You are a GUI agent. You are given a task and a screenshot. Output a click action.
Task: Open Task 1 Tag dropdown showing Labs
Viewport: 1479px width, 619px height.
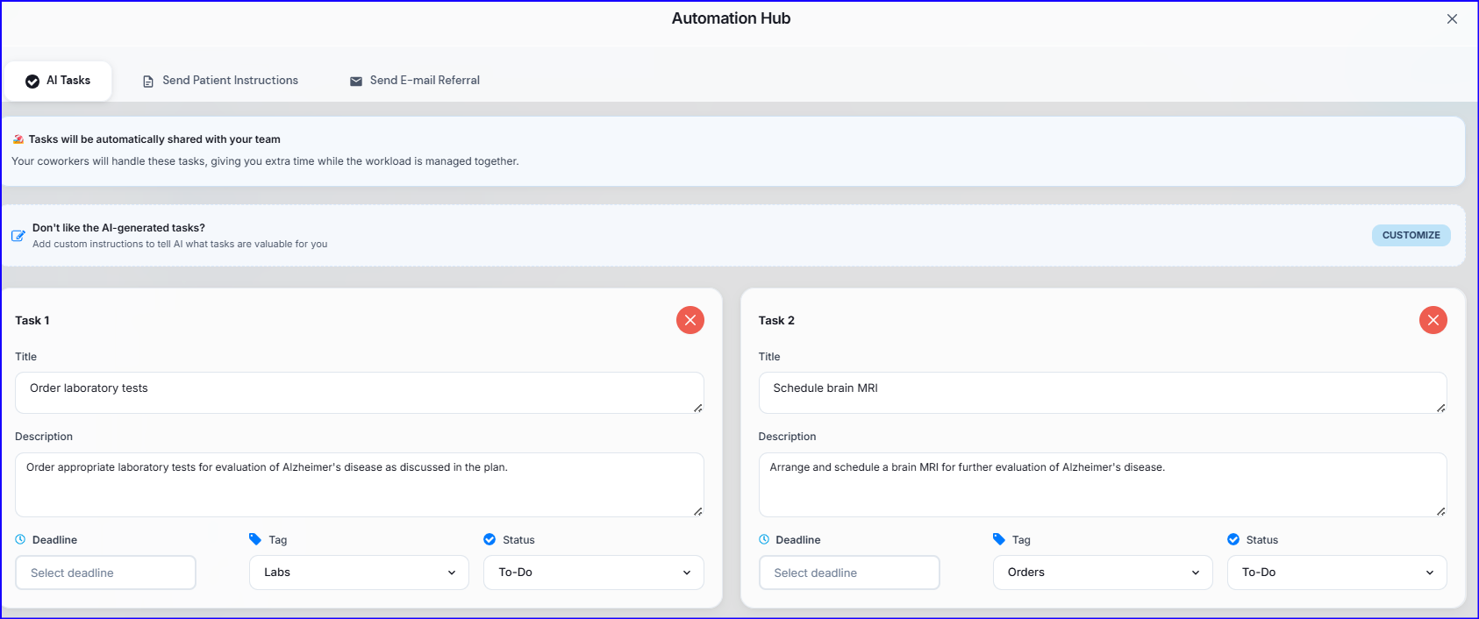360,573
